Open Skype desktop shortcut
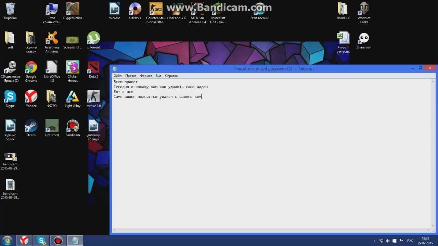The width and height of the screenshot is (438, 246). [10, 99]
